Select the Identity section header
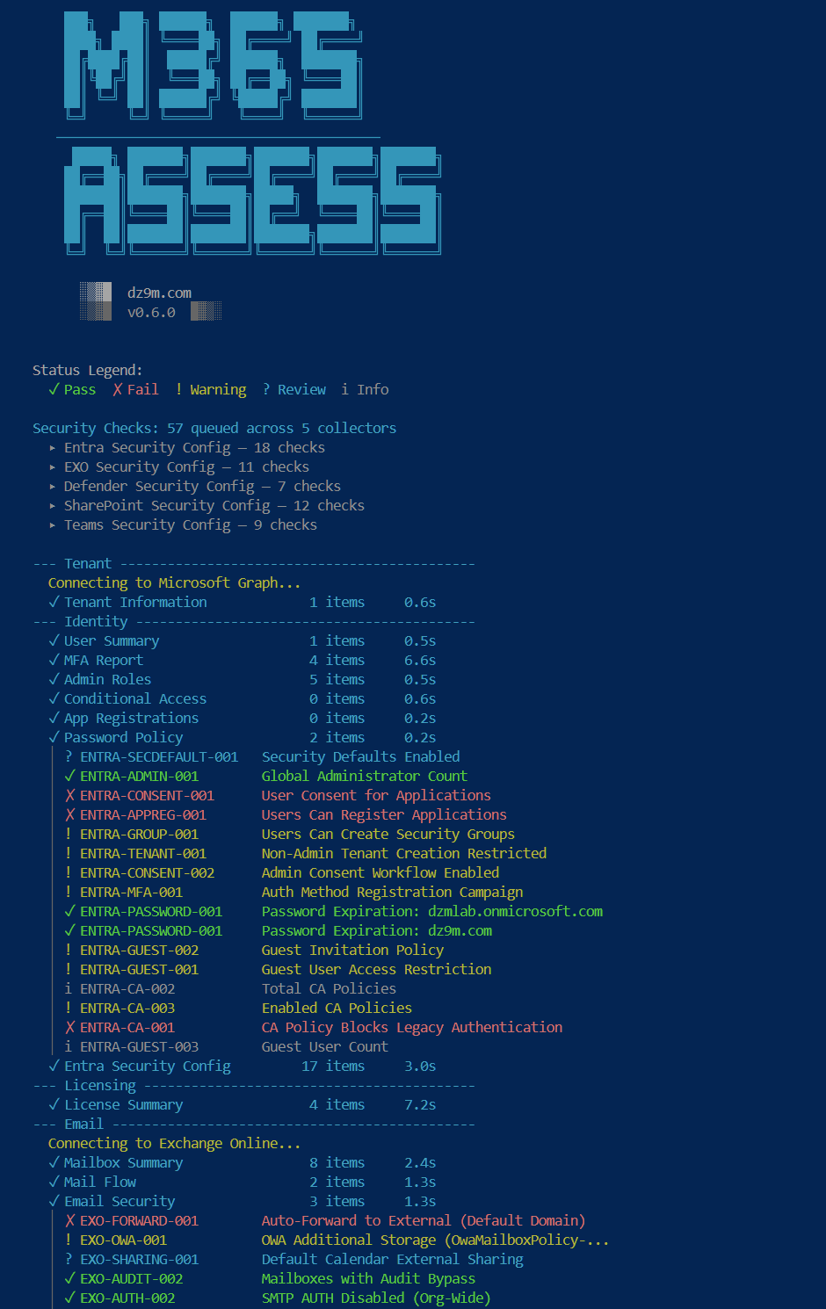The width and height of the screenshot is (826, 1309). (x=96, y=621)
